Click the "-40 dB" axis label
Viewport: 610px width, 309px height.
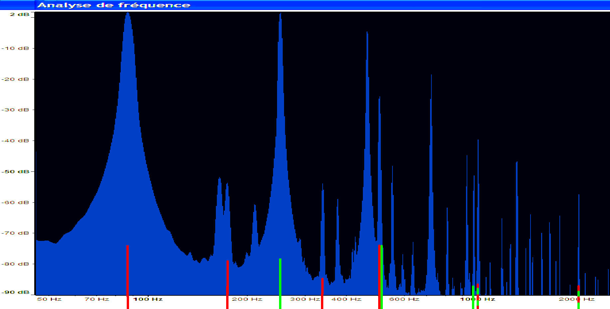click(x=15, y=141)
